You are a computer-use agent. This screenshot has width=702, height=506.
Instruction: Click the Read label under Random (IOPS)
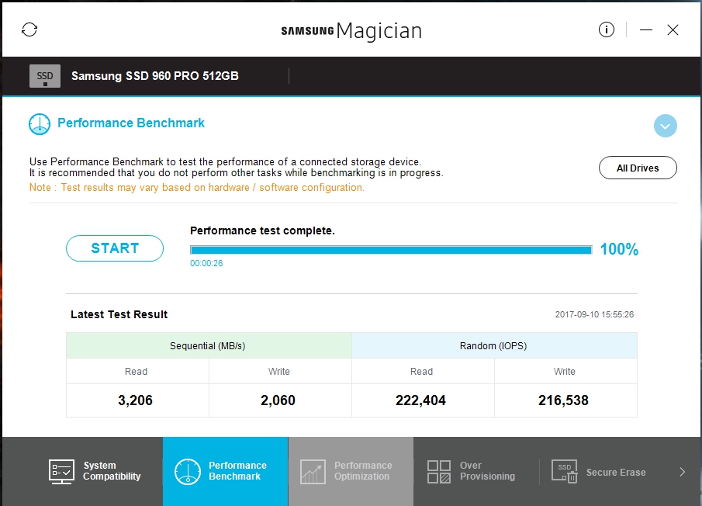[422, 372]
